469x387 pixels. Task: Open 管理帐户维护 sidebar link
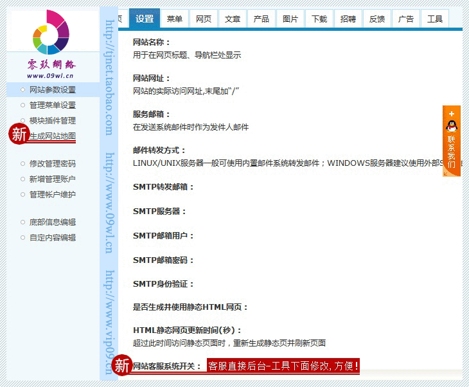click(53, 195)
